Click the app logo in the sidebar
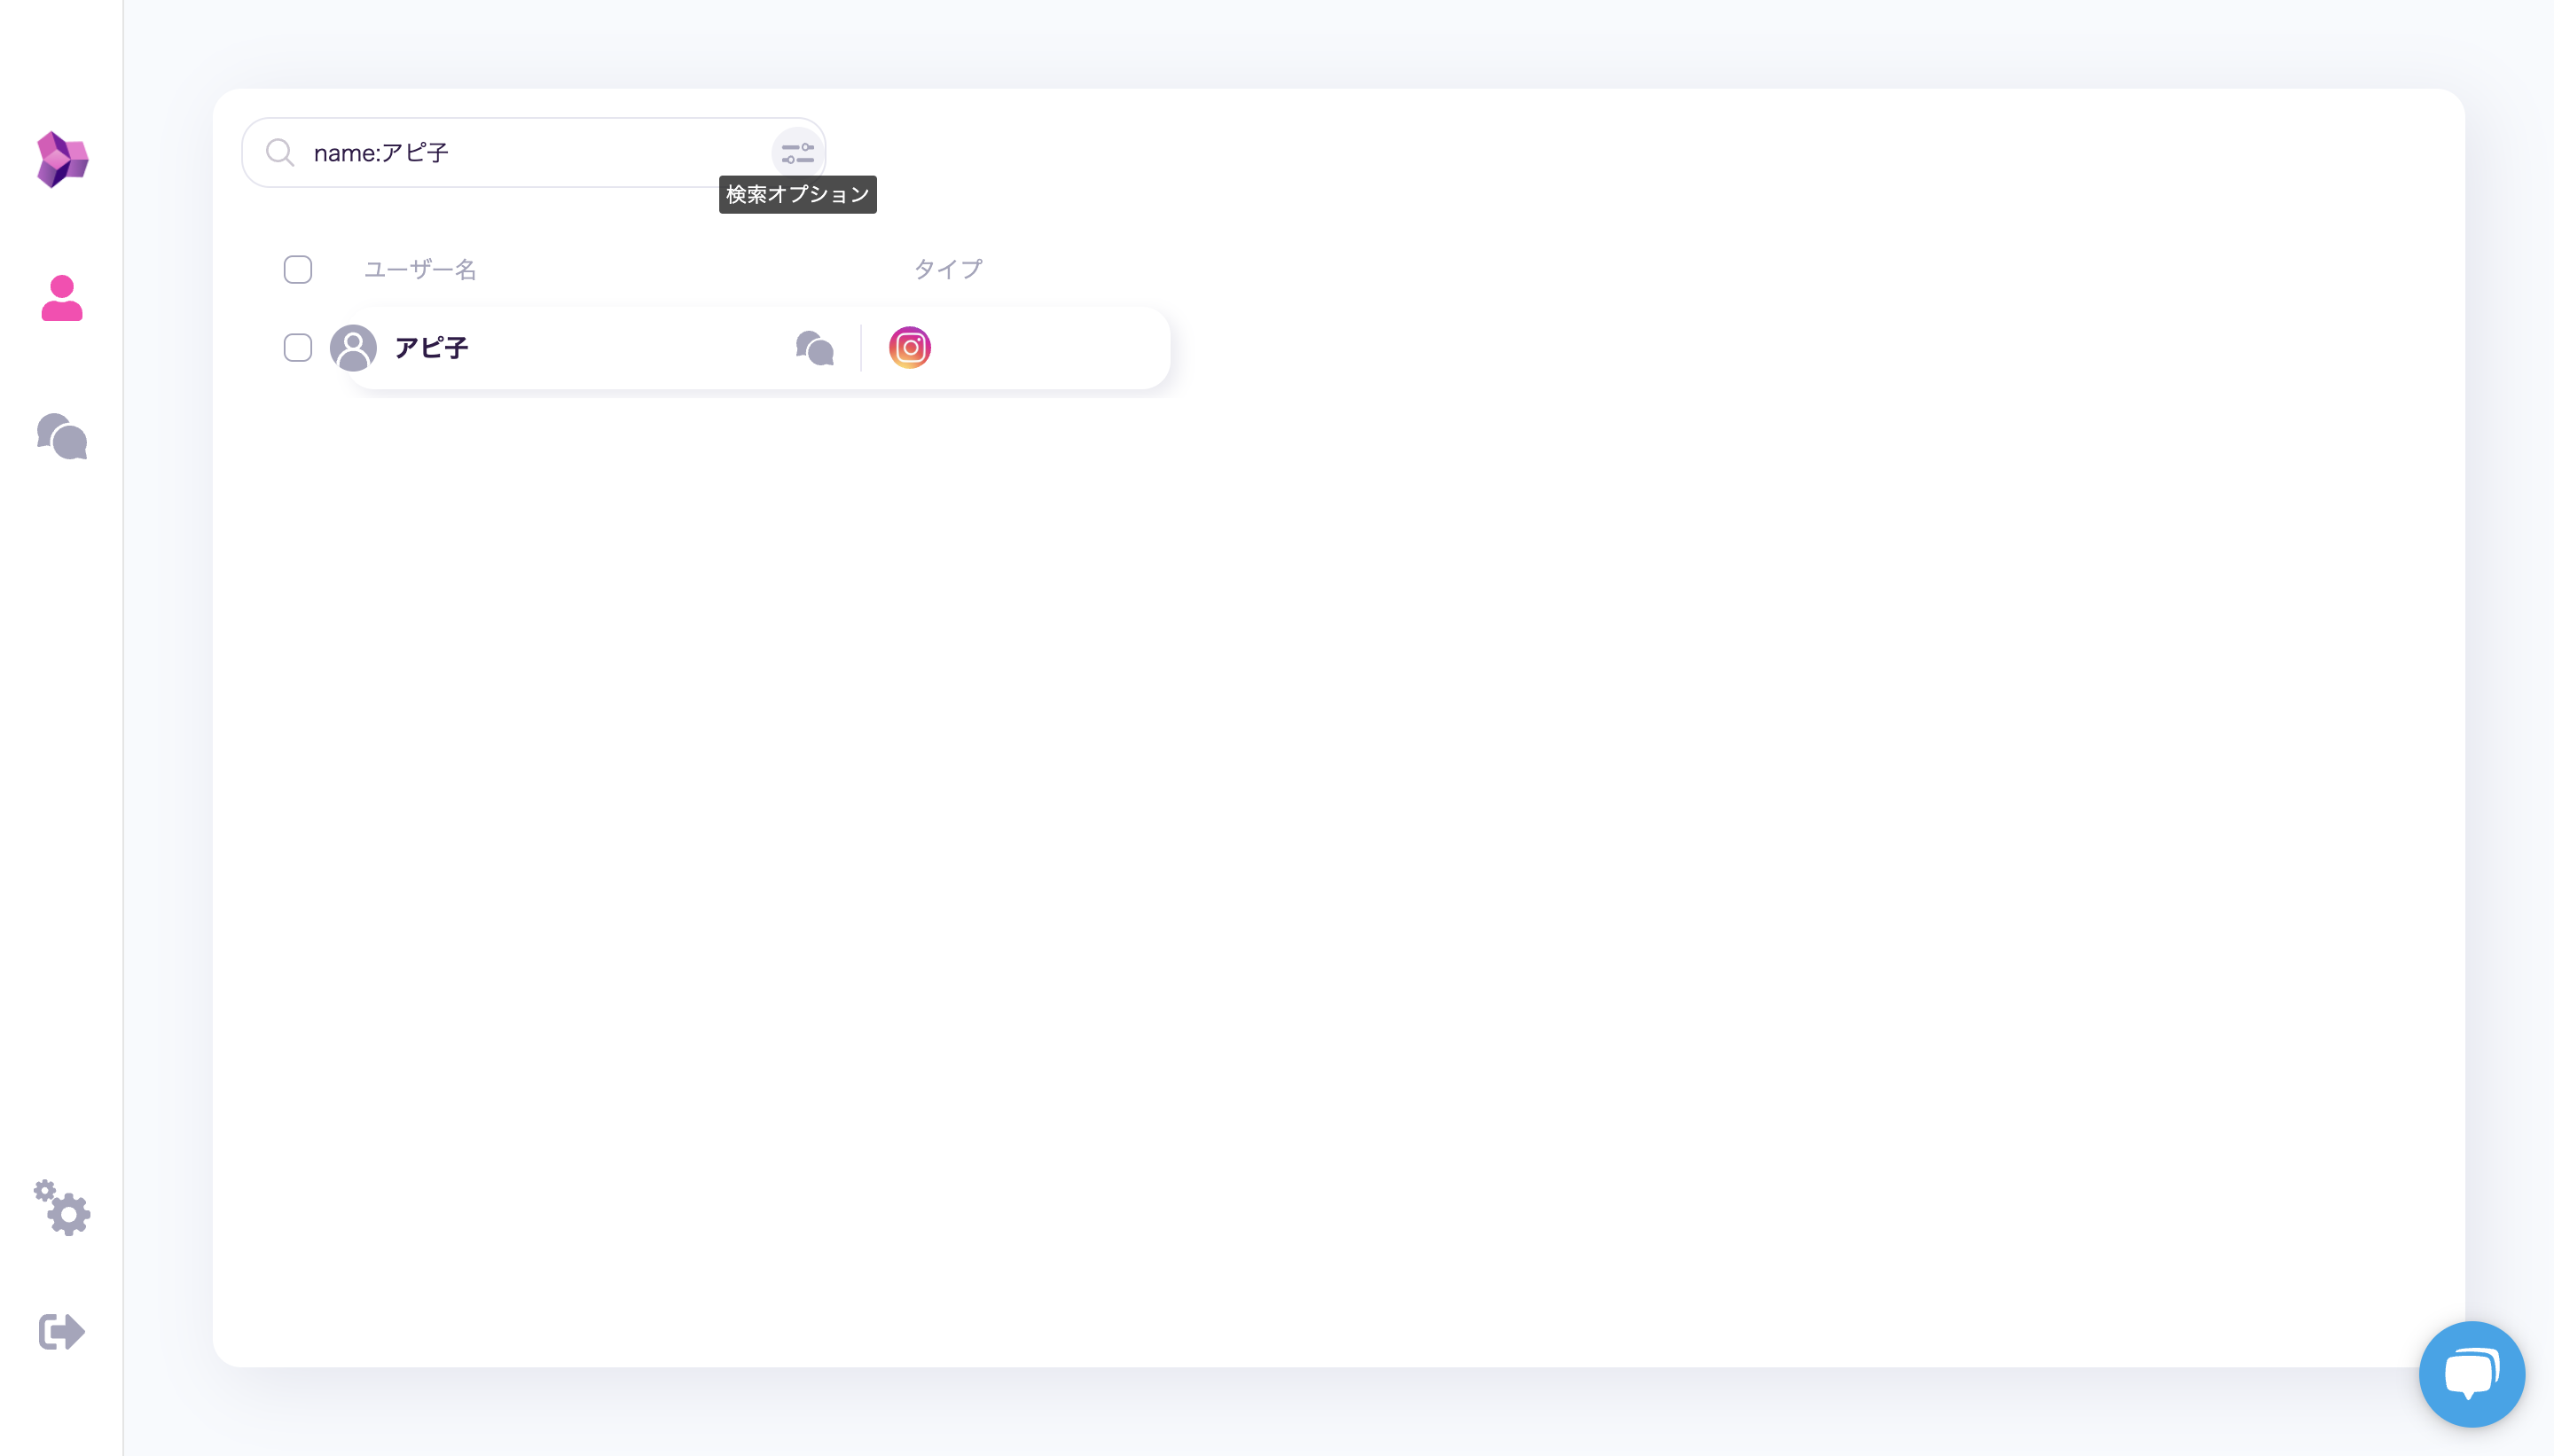The height and width of the screenshot is (1456, 2554). 62,159
